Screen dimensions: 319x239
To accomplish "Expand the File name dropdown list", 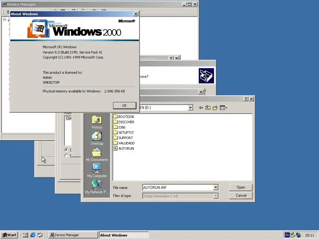I will (216, 187).
